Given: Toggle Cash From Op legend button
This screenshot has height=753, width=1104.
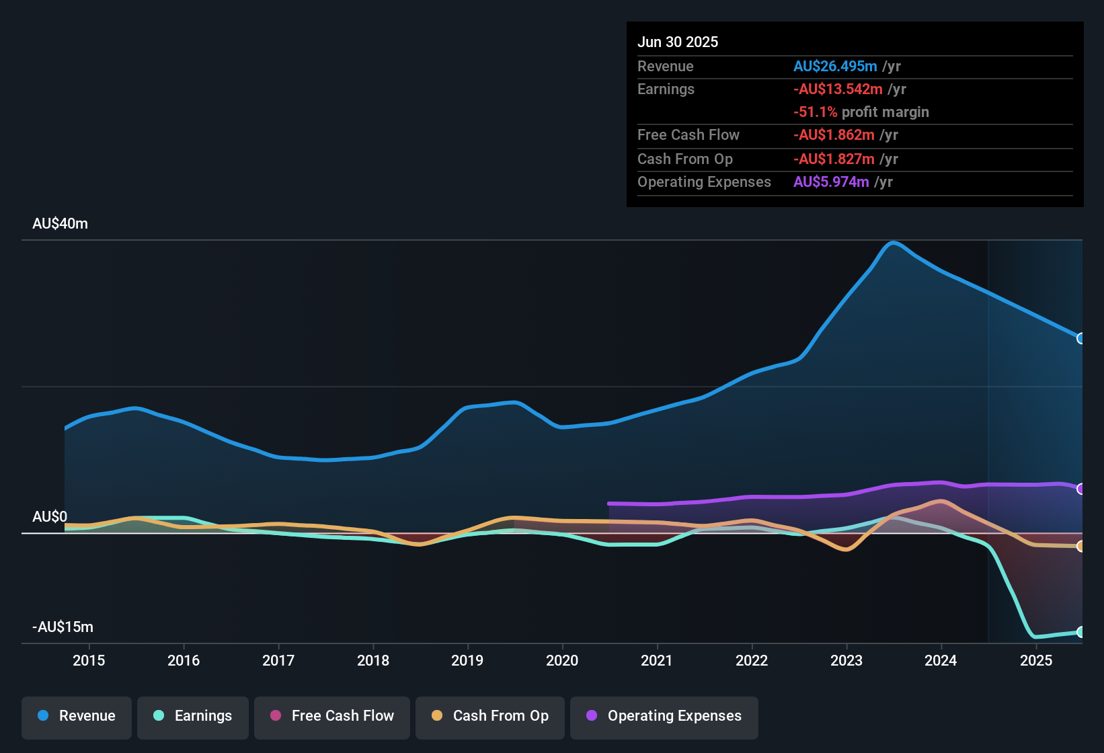Looking at the screenshot, I should coord(490,716).
